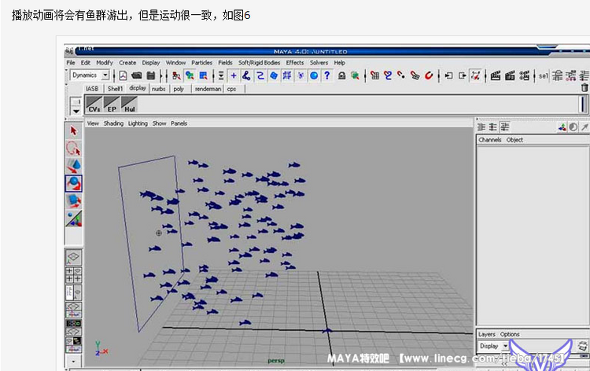Screen dimensions: 590x371
Task: Click the inputs to selected object icon
Action: coord(448,75)
